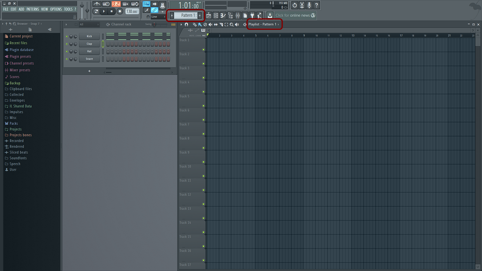This screenshot has width=482, height=271.
Task: Activate a step in the Snare sequencer row
Action: tap(108, 58)
